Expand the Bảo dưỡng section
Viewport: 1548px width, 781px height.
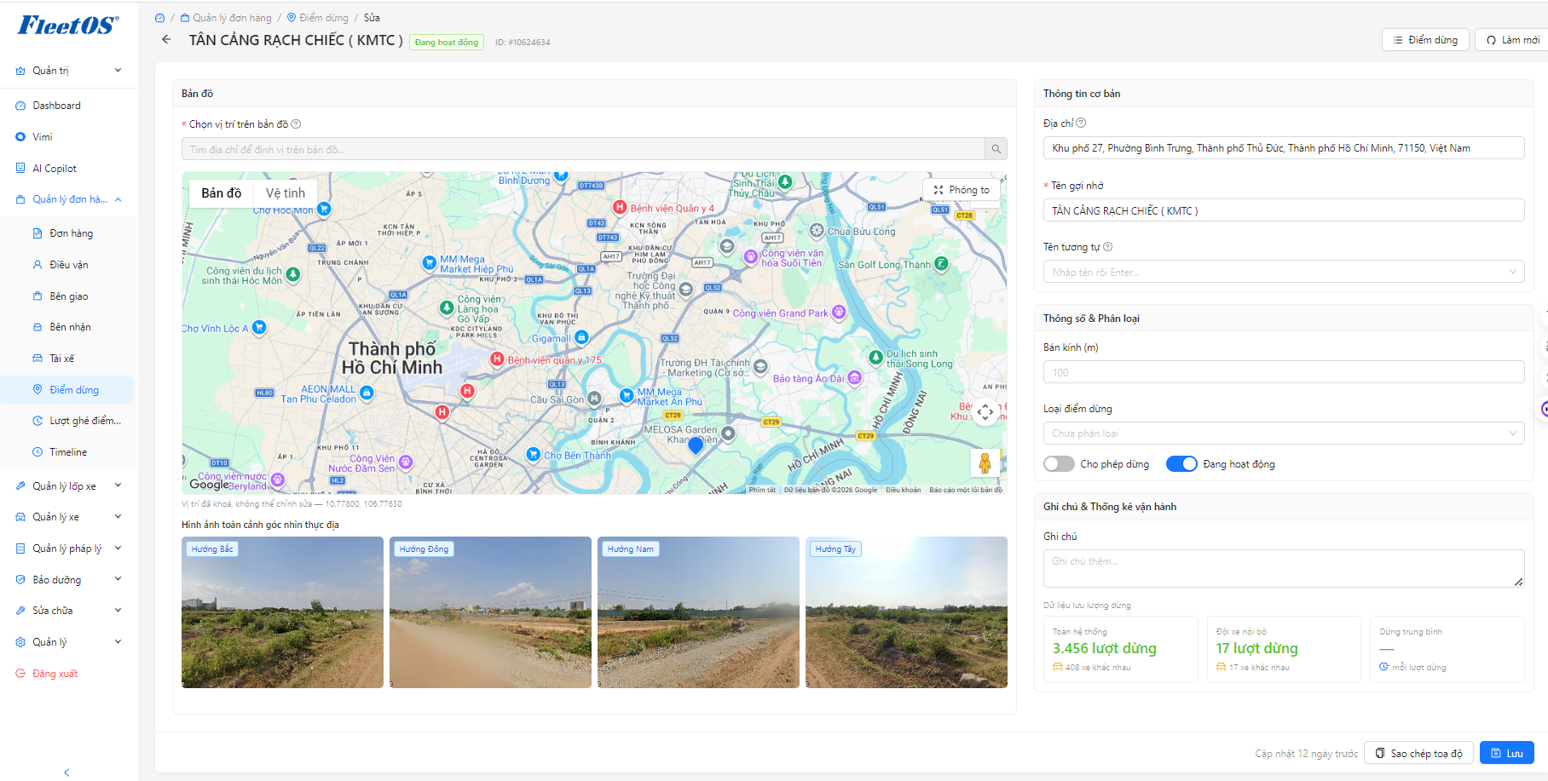(68, 580)
